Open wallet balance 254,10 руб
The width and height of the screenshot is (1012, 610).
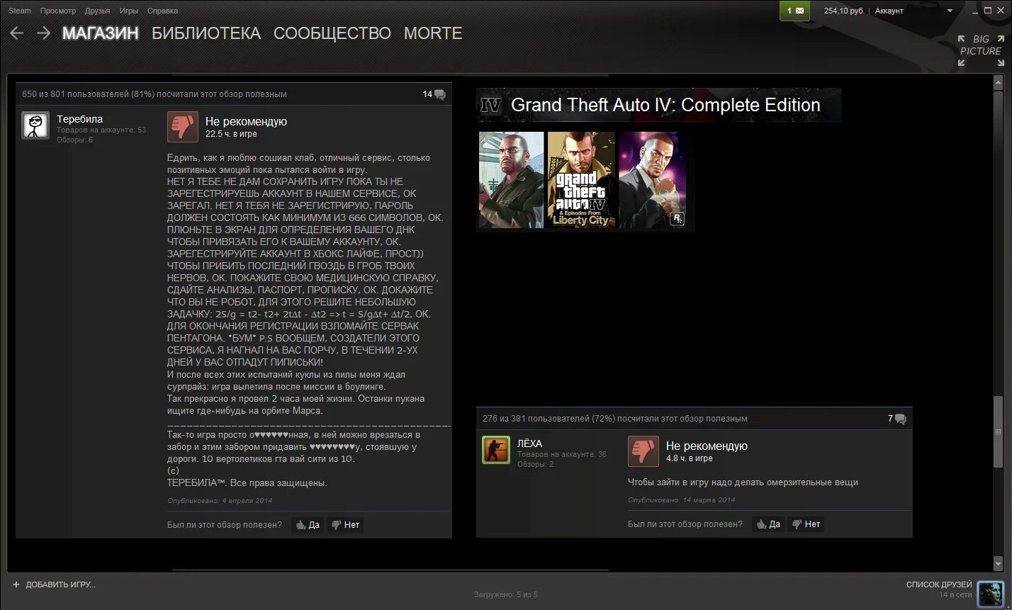coord(843,11)
